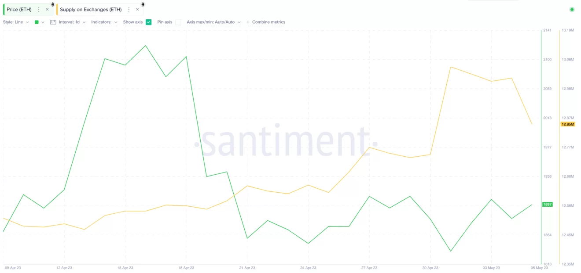Click the yellow 12.85M supply axis label
Viewport: 581px width, 273px height.
(x=567, y=124)
